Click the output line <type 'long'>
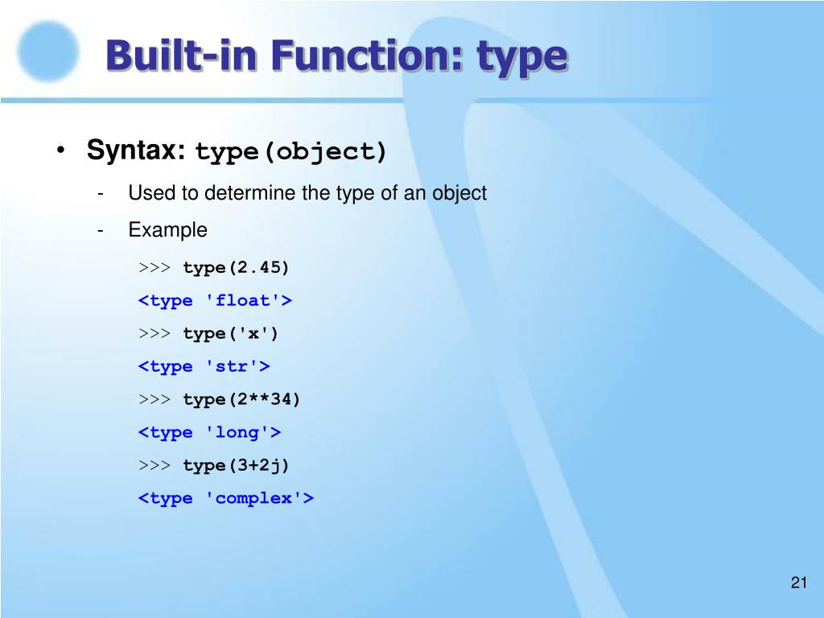This screenshot has width=824, height=618. [x=210, y=432]
